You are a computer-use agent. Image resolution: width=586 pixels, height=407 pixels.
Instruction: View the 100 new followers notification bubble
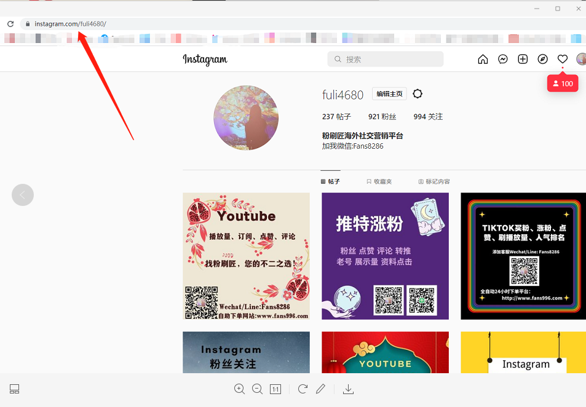point(563,84)
